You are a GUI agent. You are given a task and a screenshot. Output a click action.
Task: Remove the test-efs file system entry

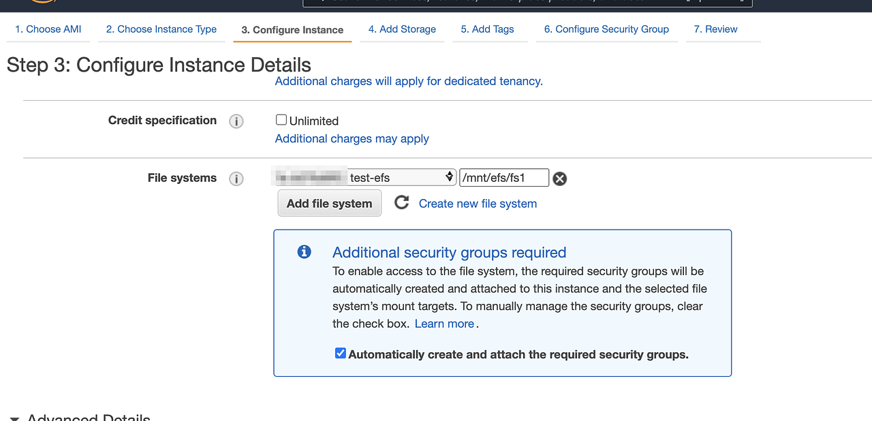pyautogui.click(x=559, y=178)
